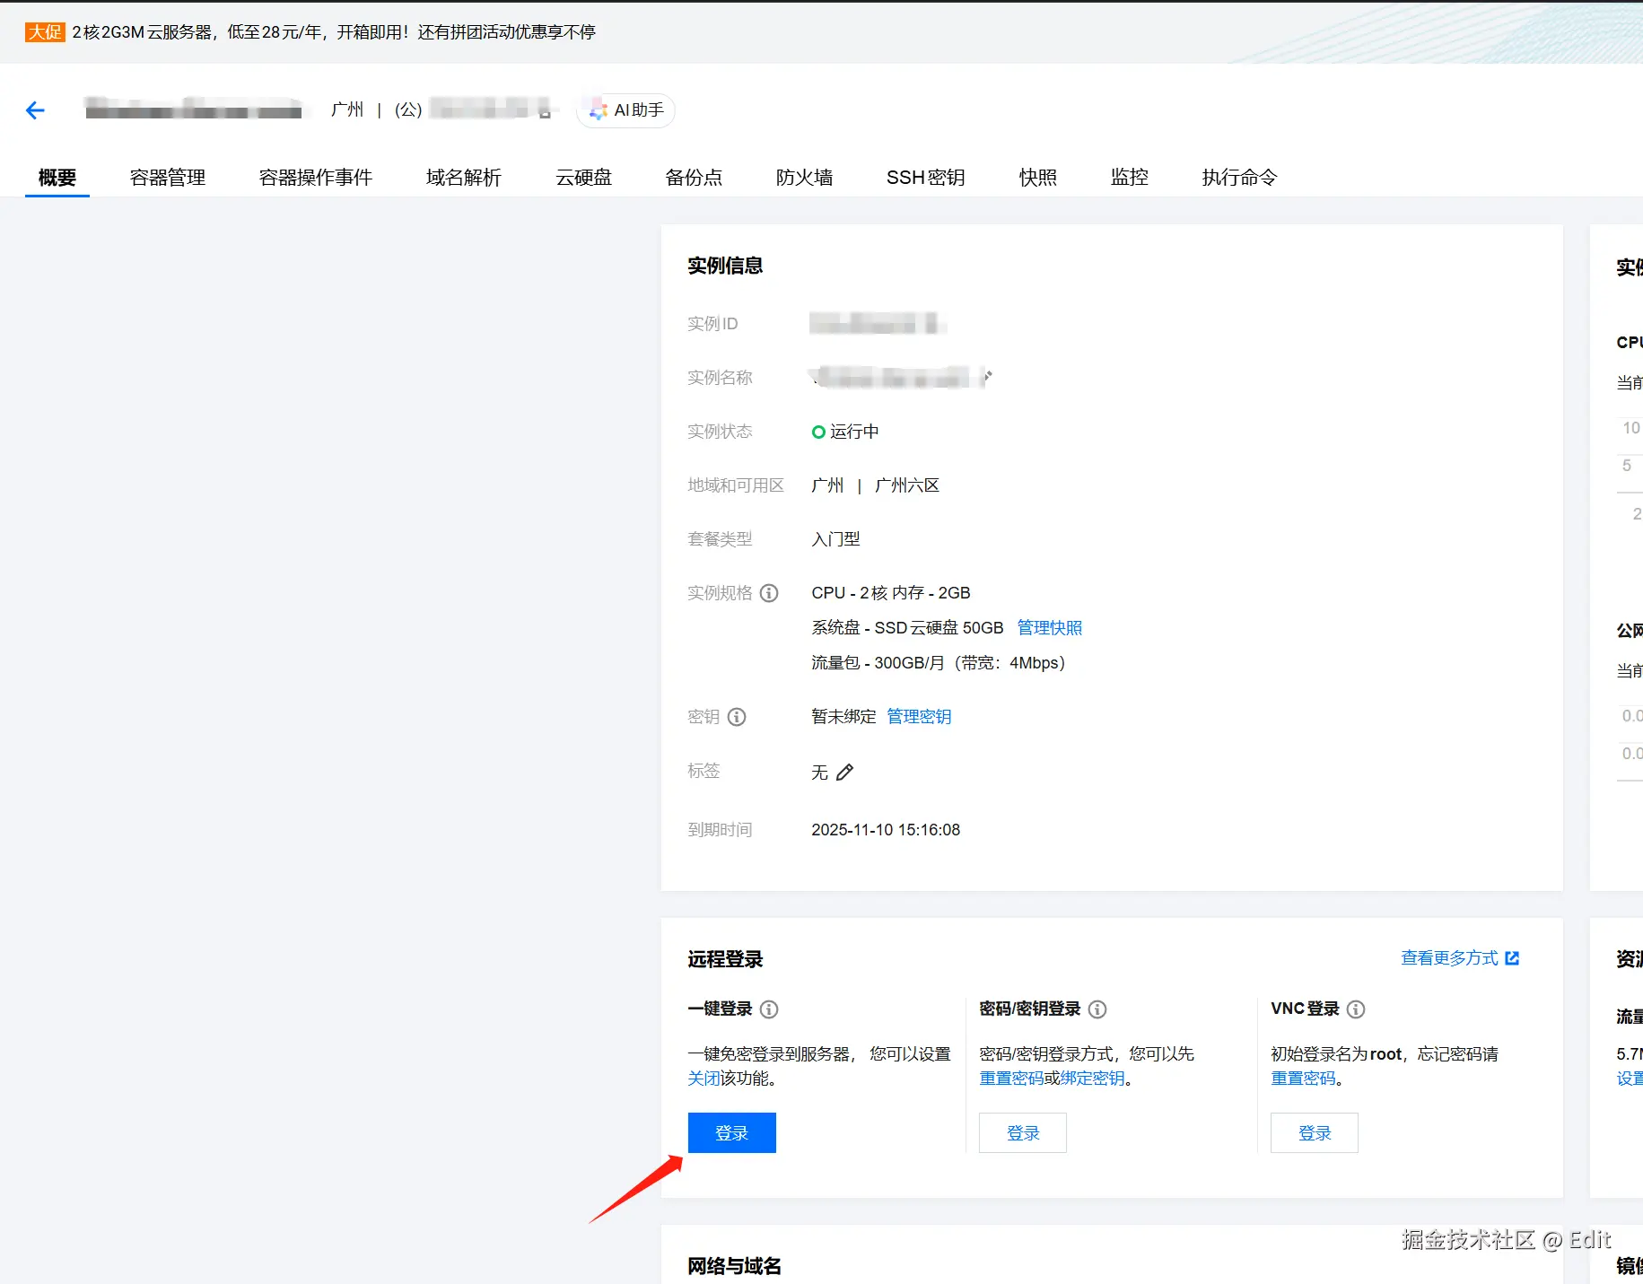This screenshot has width=1643, height=1284.
Task: Open the AI助手 assistant
Action: tap(626, 110)
